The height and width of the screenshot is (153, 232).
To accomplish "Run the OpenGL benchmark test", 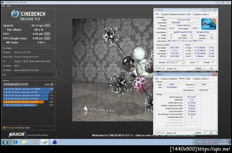I will [47, 26].
